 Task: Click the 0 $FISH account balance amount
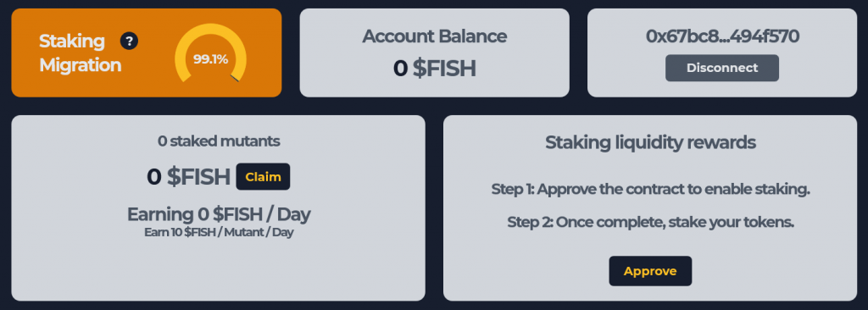tap(435, 68)
